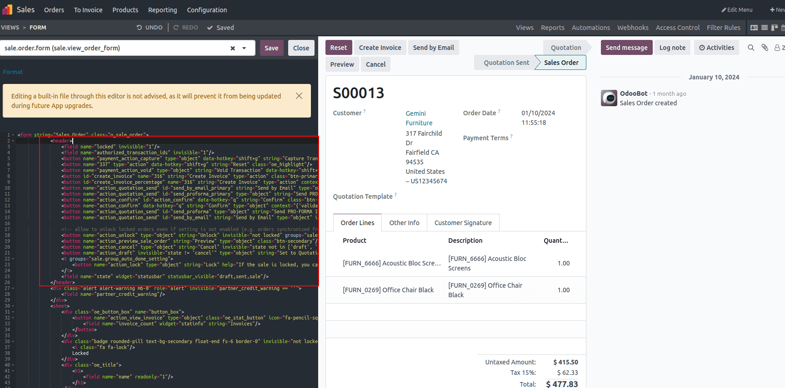Clear the selected view name with X
Screen dimensions: 785x388
pos(233,48)
